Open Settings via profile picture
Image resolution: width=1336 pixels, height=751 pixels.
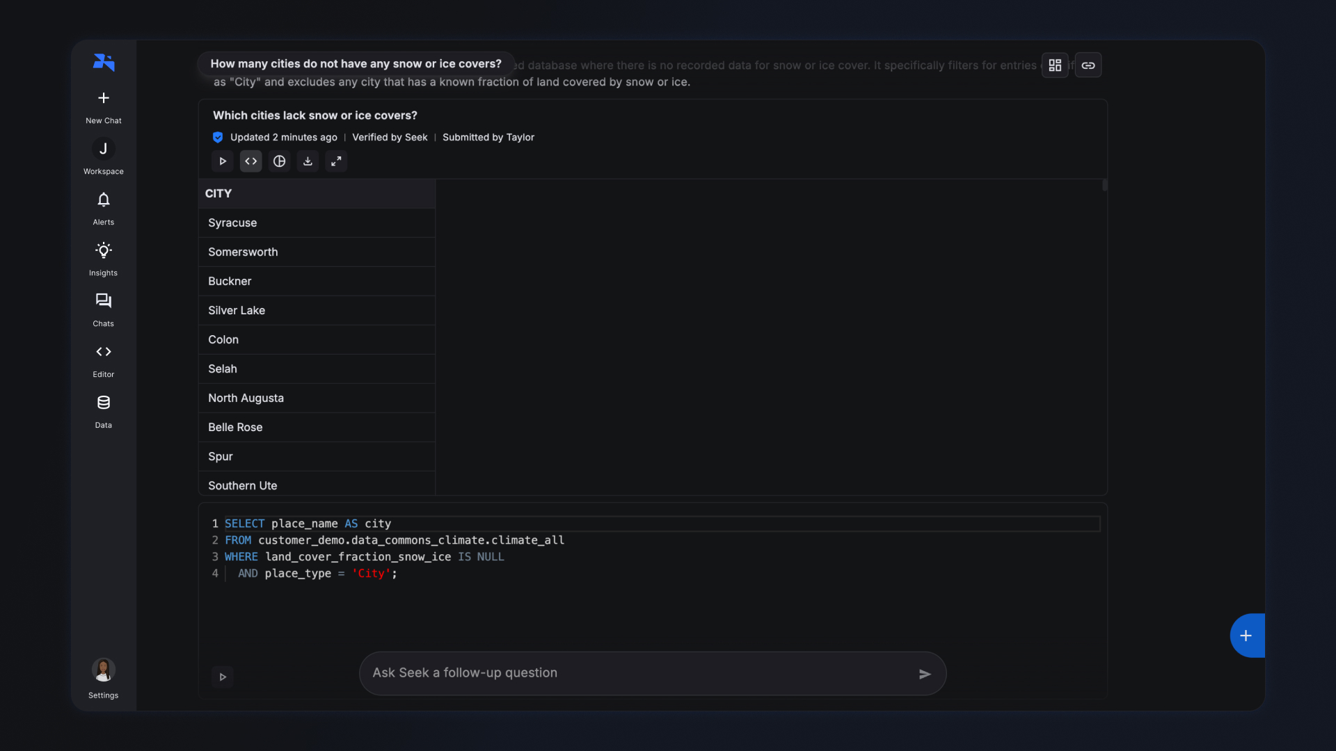pyautogui.click(x=104, y=670)
